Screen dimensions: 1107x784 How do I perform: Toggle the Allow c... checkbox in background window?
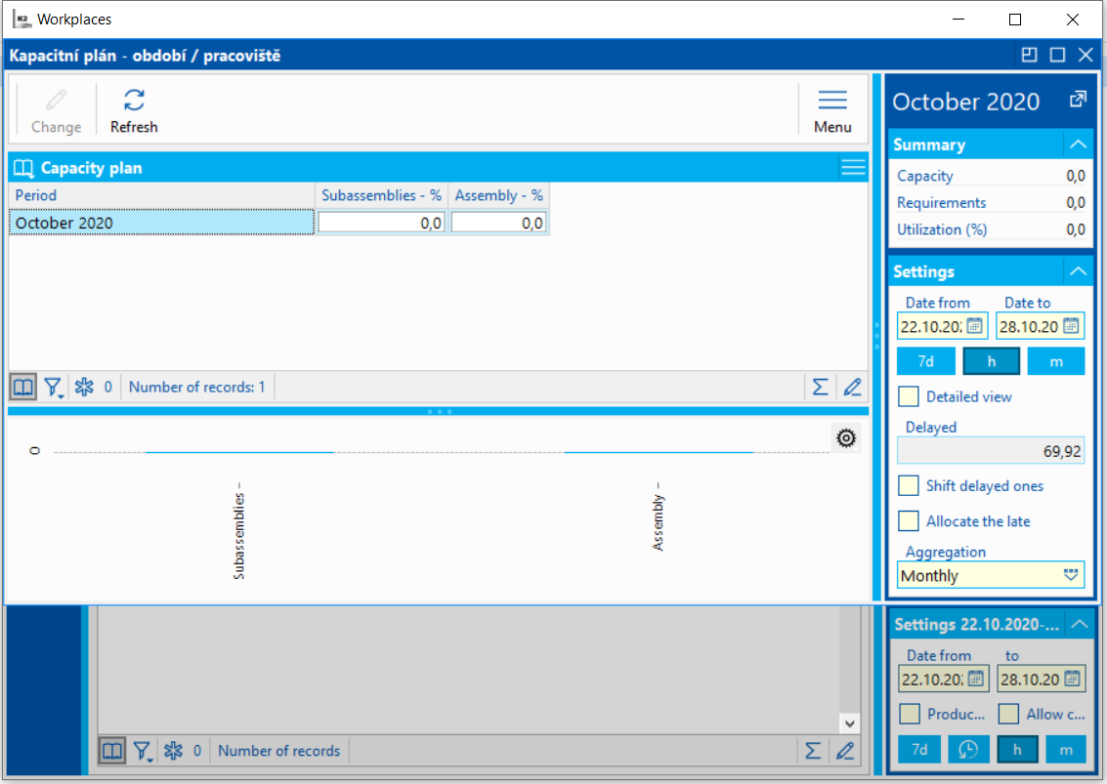tap(1008, 714)
